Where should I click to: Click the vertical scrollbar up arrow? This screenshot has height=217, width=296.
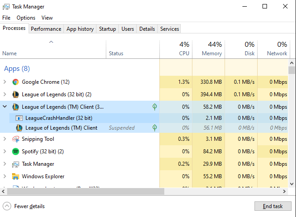coord(292,63)
